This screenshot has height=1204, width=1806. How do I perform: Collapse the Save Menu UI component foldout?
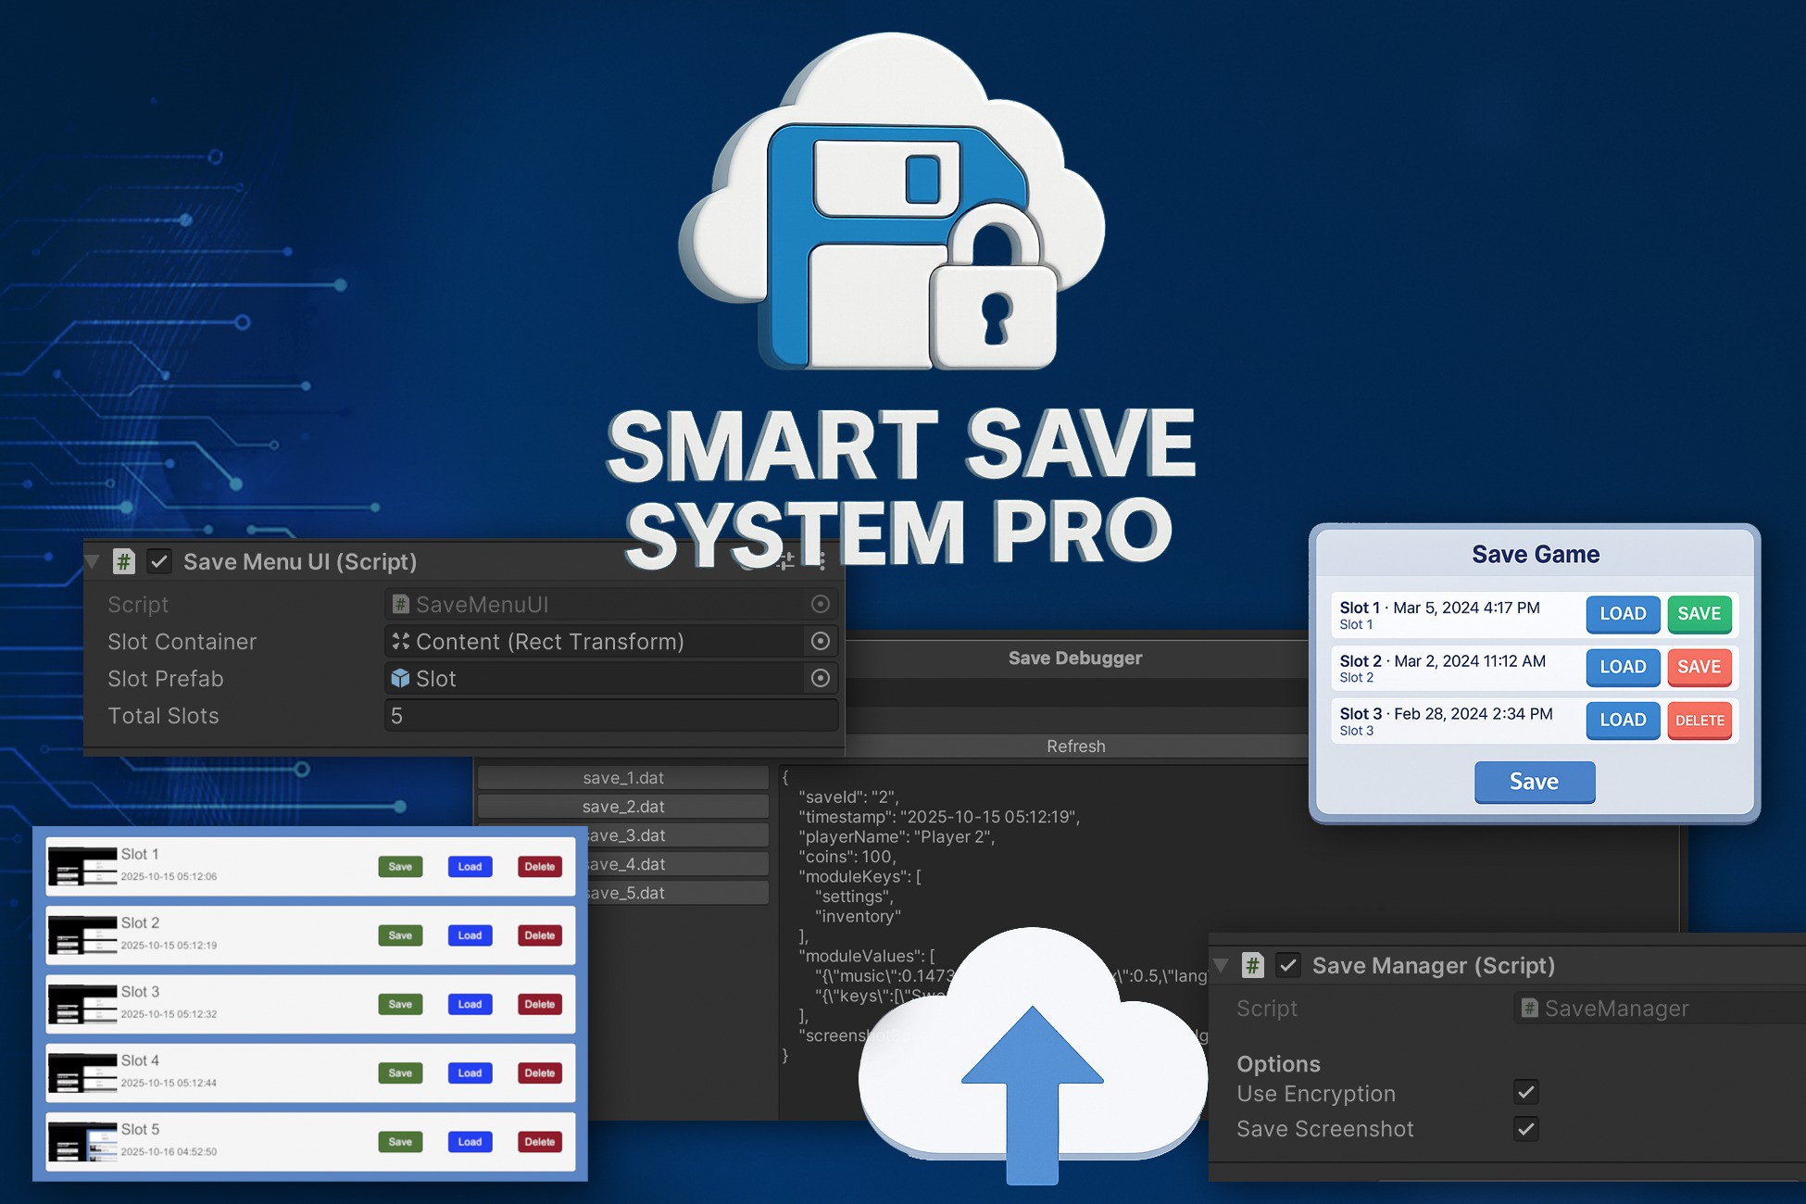(93, 561)
